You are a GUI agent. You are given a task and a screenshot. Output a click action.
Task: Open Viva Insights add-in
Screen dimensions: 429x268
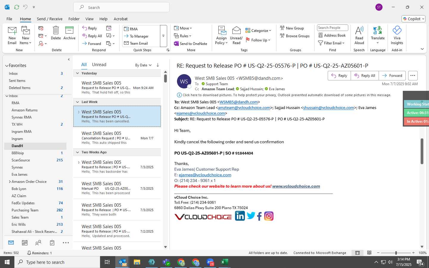pos(397,35)
